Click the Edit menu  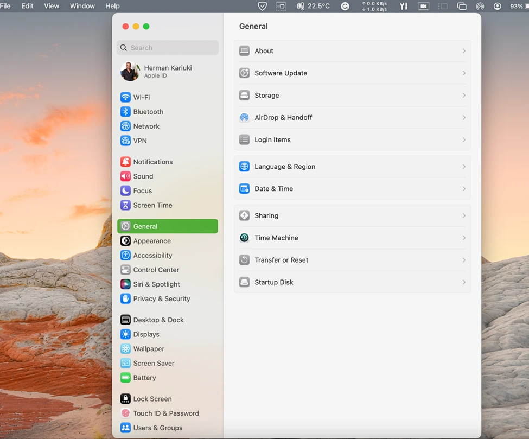tap(27, 6)
